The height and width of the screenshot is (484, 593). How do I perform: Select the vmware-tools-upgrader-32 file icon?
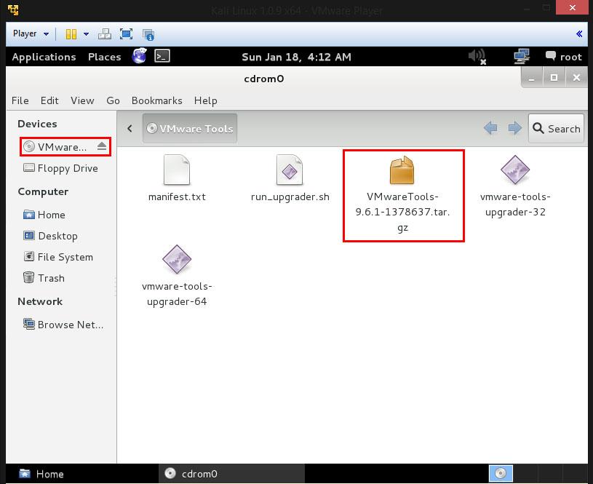click(515, 170)
